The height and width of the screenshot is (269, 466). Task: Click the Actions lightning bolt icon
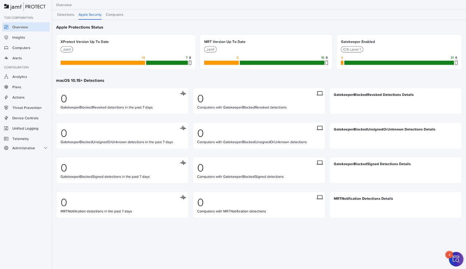[6, 97]
